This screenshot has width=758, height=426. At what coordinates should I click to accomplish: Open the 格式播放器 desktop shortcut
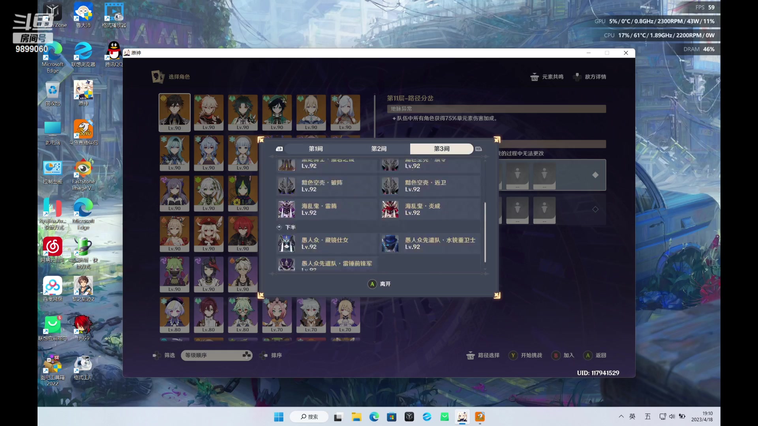pos(114,16)
